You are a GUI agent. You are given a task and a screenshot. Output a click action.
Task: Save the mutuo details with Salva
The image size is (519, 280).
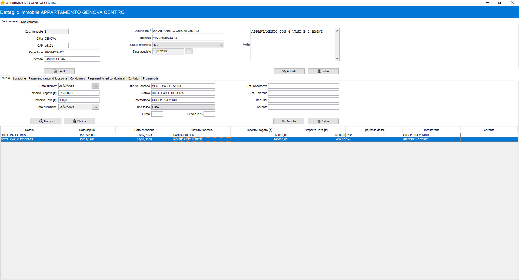(x=323, y=121)
